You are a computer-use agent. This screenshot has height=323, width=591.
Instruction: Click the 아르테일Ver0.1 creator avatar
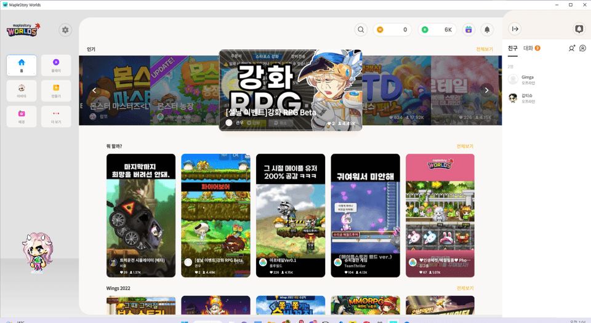click(263, 262)
